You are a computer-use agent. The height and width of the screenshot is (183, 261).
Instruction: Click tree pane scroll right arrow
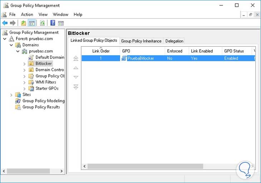point(61,171)
